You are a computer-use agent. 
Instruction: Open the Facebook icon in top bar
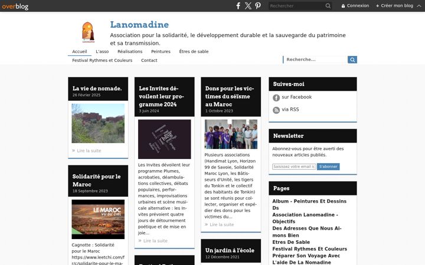coord(238,6)
